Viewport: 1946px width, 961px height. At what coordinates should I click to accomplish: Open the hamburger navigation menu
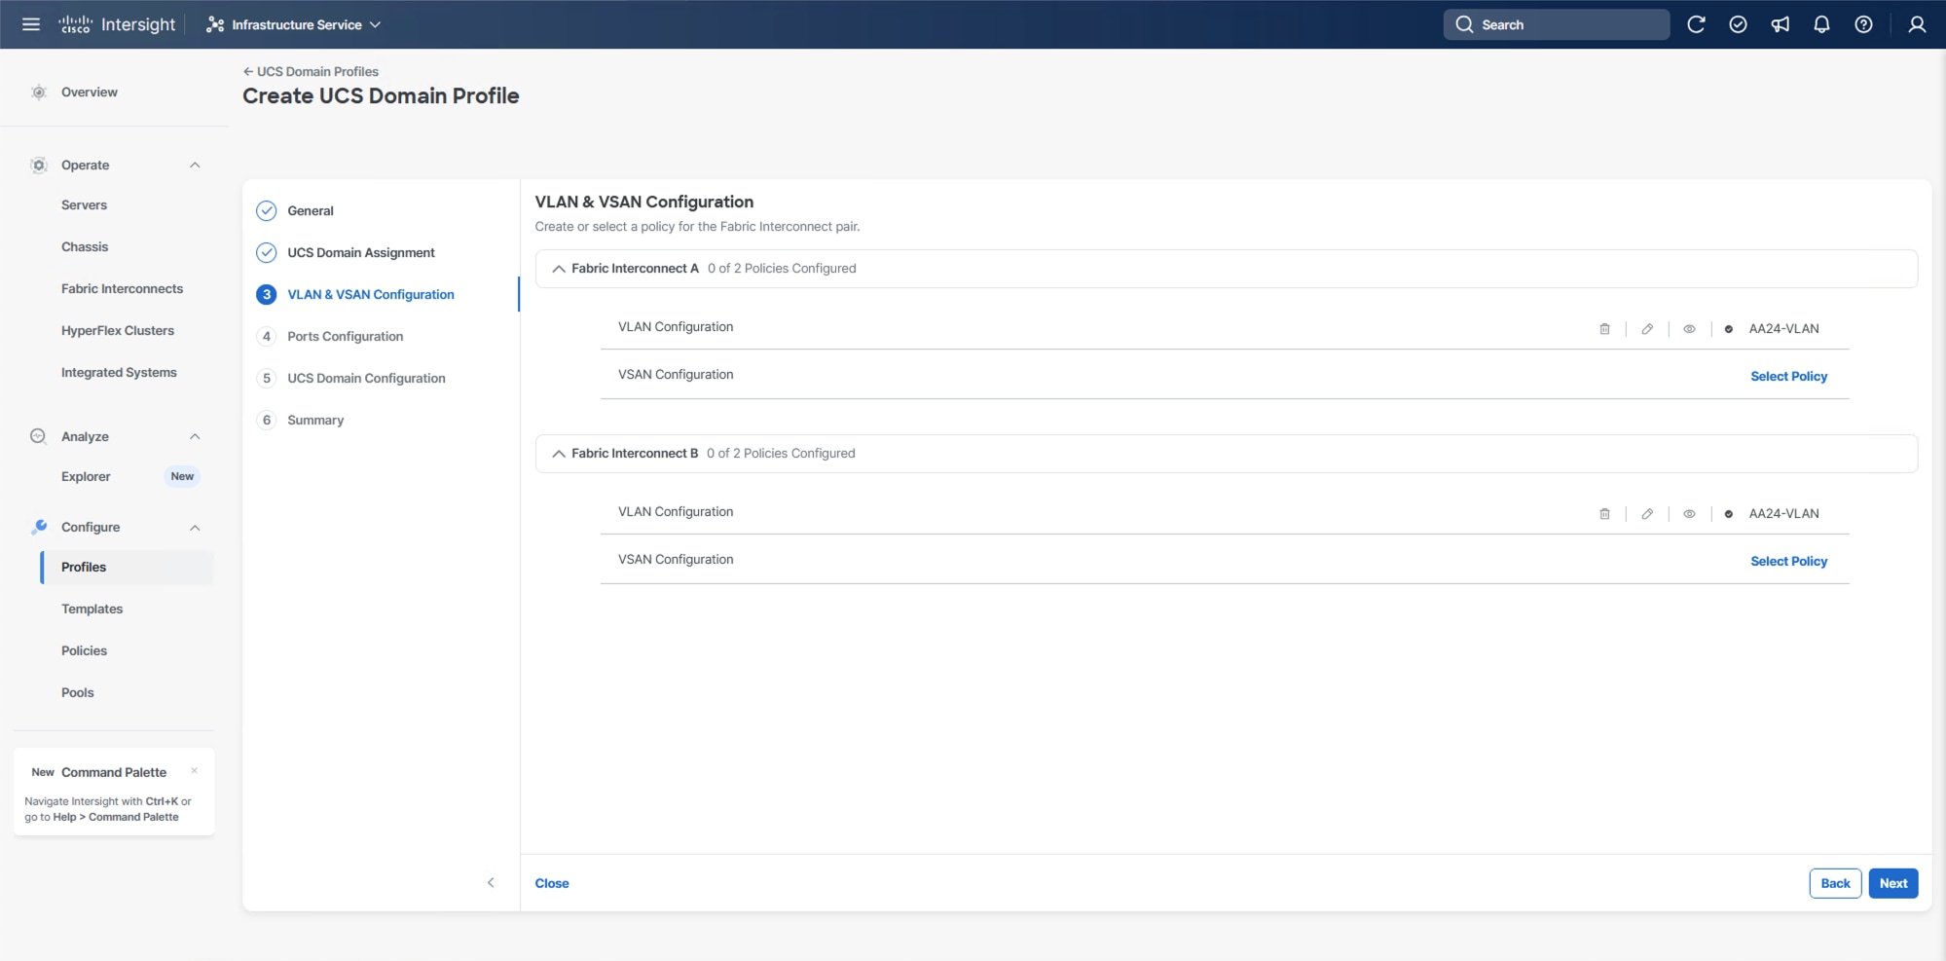(31, 24)
